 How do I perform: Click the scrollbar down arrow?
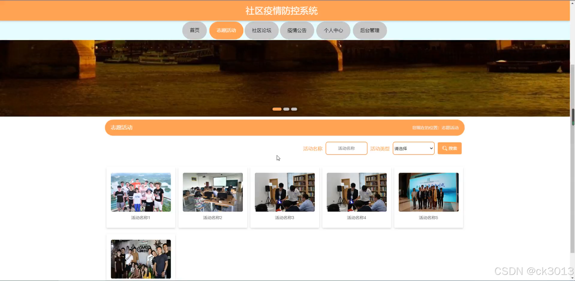[x=573, y=278]
